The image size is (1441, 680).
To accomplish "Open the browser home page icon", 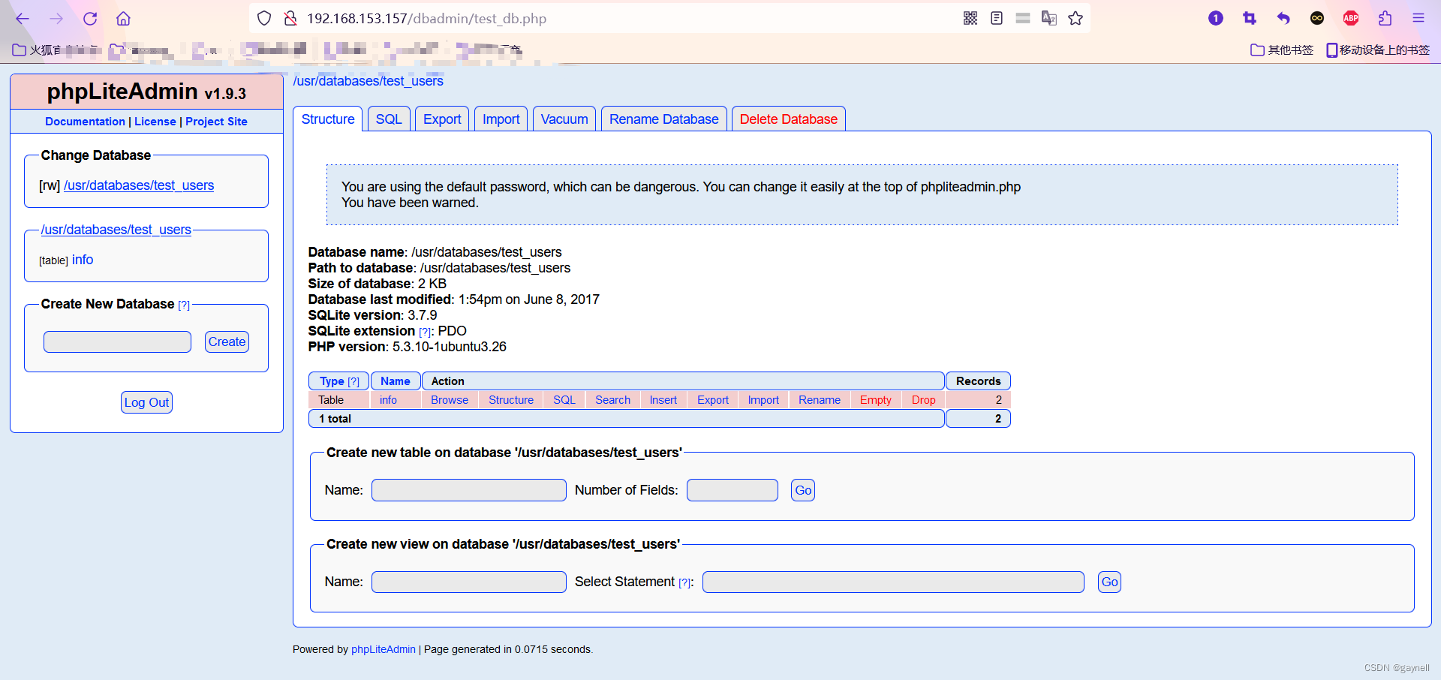I will pos(124,19).
